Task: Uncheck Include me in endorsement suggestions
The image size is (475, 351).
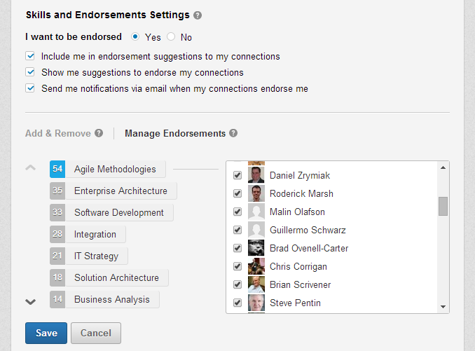Action: pos(30,56)
